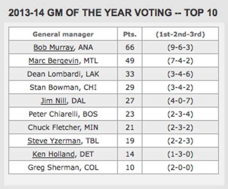Click the (9-6-3) vote breakdown cell
This screenshot has width=228, height=189.
point(181,48)
